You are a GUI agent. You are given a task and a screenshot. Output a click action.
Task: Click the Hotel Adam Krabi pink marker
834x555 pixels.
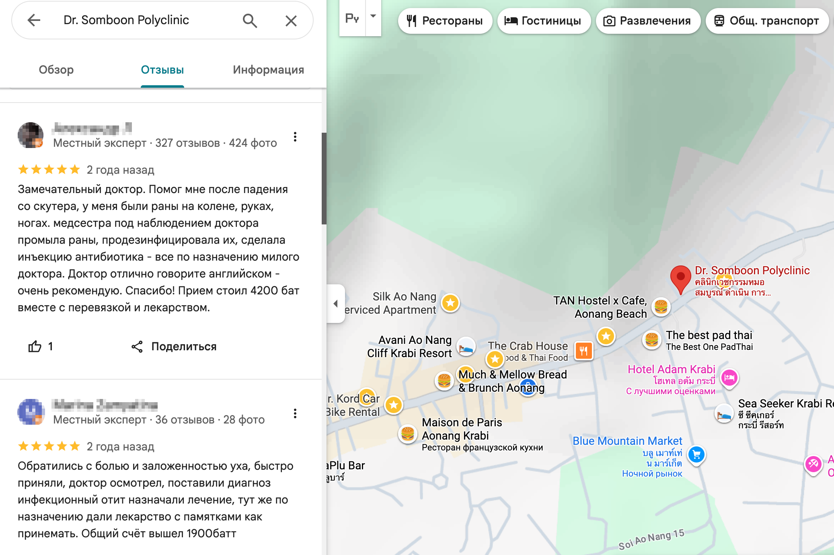(x=729, y=378)
